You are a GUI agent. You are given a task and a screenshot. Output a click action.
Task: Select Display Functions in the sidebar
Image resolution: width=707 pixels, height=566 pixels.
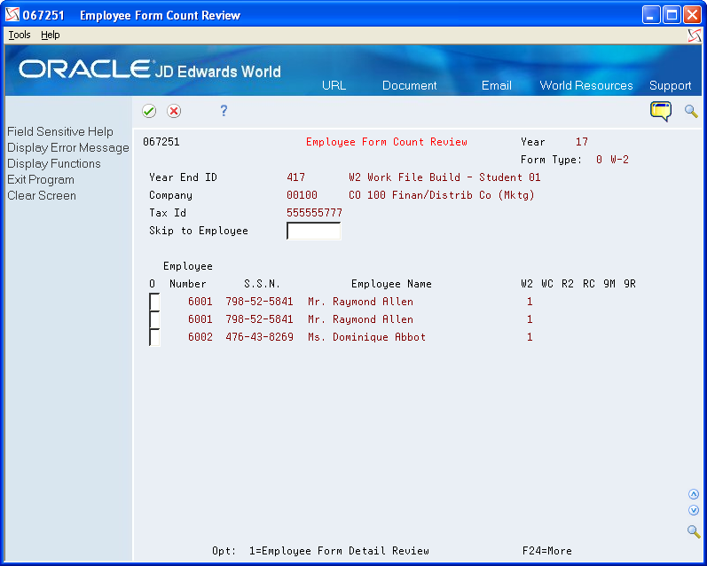54,164
